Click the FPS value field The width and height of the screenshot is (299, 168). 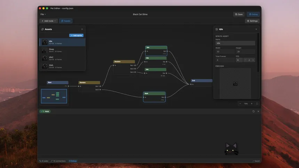(239, 60)
